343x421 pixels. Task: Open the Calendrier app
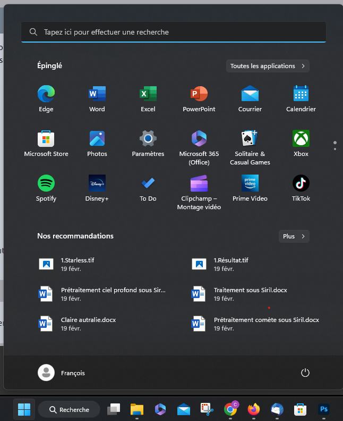[301, 99]
